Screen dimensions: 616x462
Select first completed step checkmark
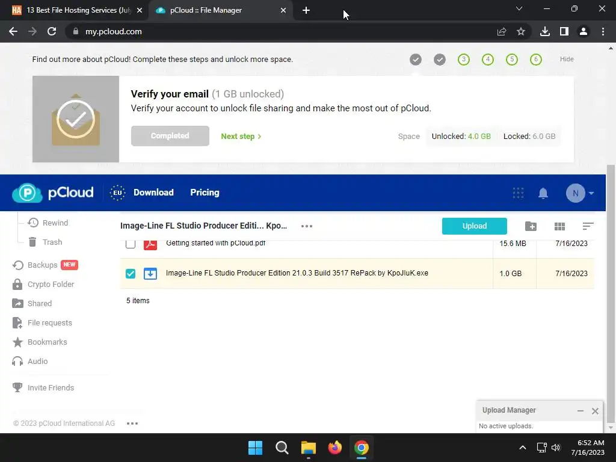416,60
